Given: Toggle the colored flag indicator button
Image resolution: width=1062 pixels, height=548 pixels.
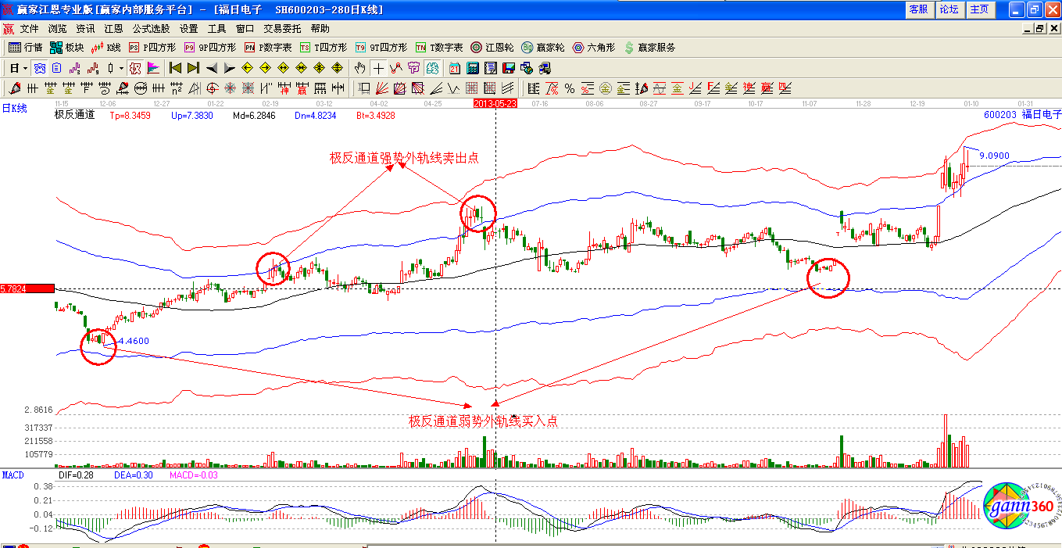Looking at the screenshot, I should point(153,68).
